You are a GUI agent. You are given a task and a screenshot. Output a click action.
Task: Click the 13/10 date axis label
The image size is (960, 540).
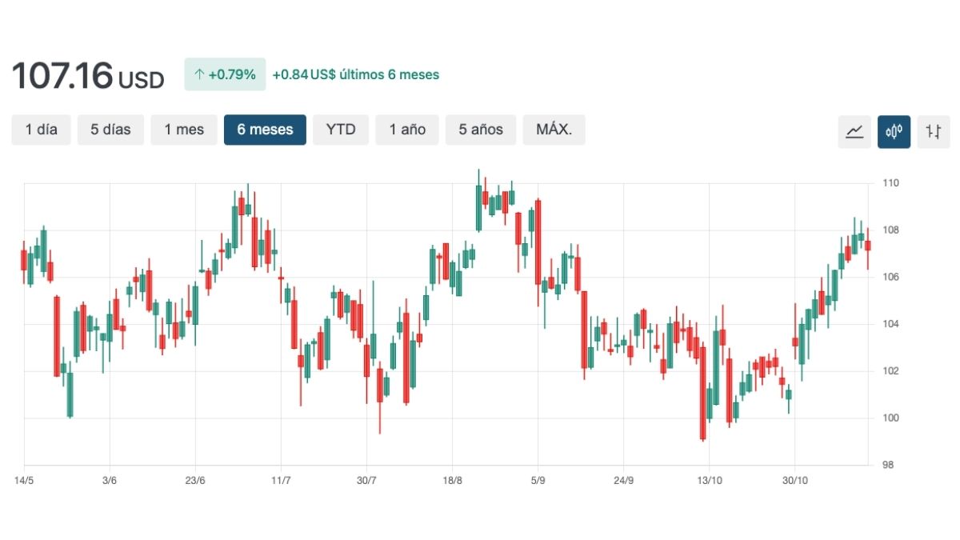pyautogui.click(x=709, y=481)
